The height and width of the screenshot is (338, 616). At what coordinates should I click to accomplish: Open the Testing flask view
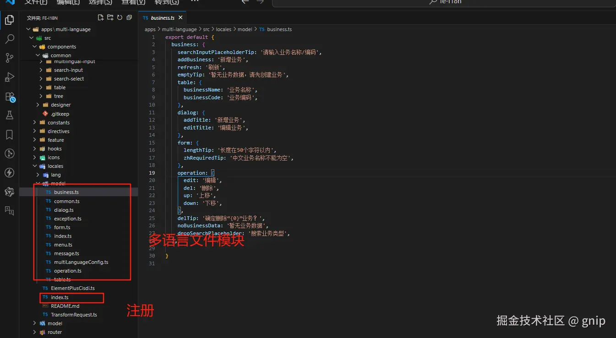(9, 115)
